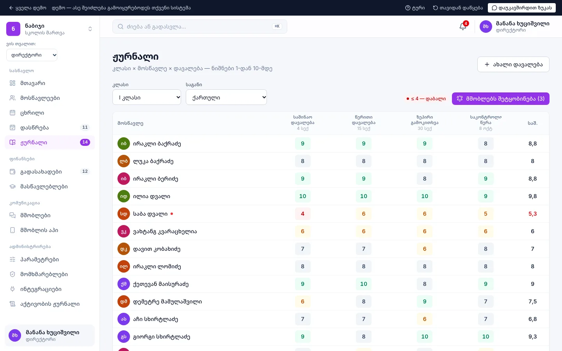Screen dimensions: 562x351
Task: Open მოსწავლეები from the sidebar icon
Action: pos(12,98)
